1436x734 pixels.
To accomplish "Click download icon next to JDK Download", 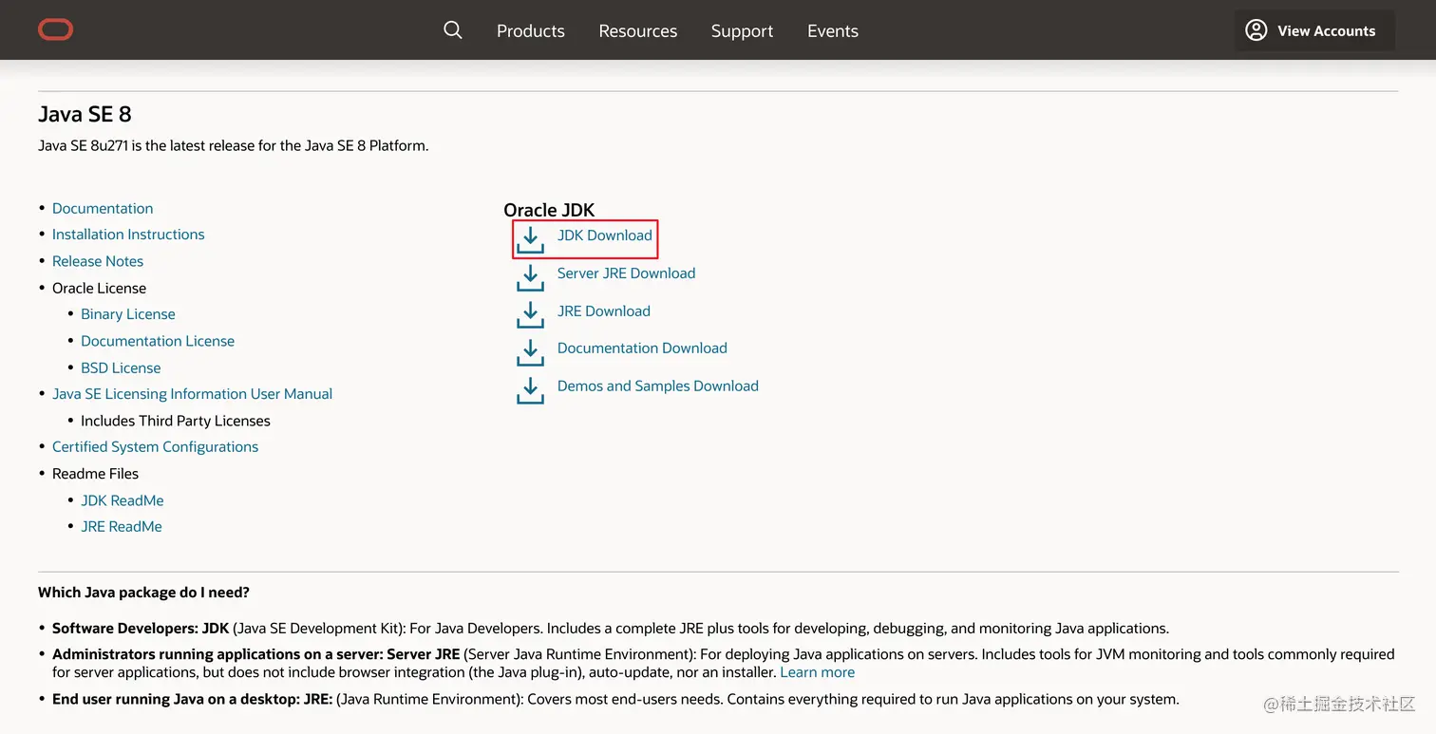I will [x=530, y=239].
